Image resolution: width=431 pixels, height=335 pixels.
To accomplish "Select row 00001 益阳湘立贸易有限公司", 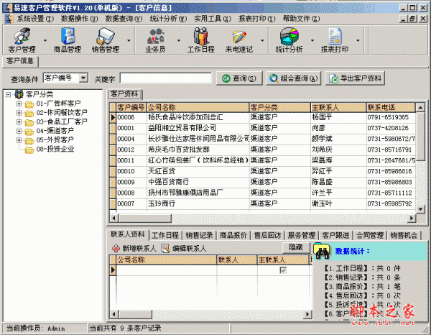I will (262, 128).
